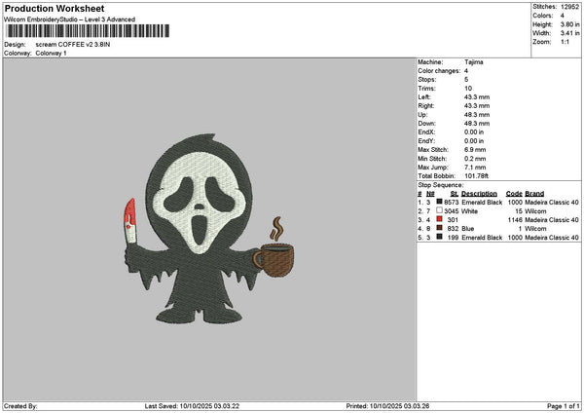The image size is (584, 413).
Task: Select the Blue description in row 4
Action: [468, 229]
